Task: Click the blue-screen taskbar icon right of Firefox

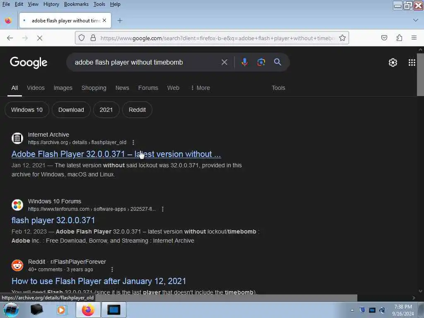Action: pos(113,310)
